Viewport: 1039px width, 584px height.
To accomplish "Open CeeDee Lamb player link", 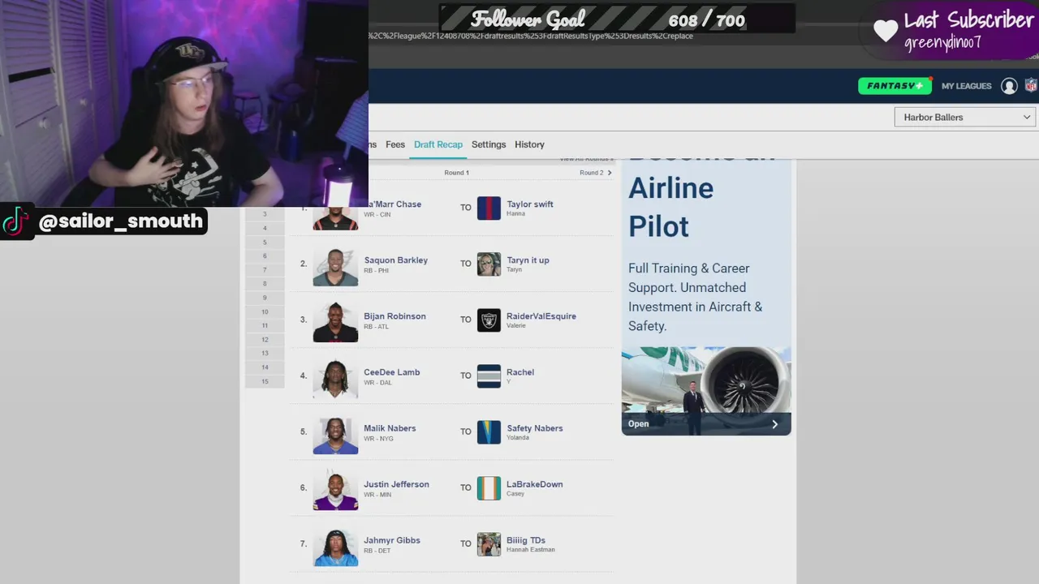I will (x=391, y=372).
